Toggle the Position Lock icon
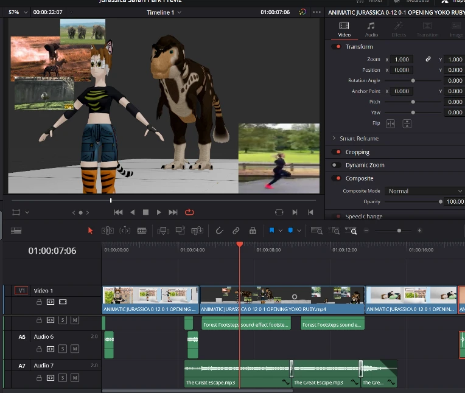Screen dimensions: 465x393 tap(253, 231)
